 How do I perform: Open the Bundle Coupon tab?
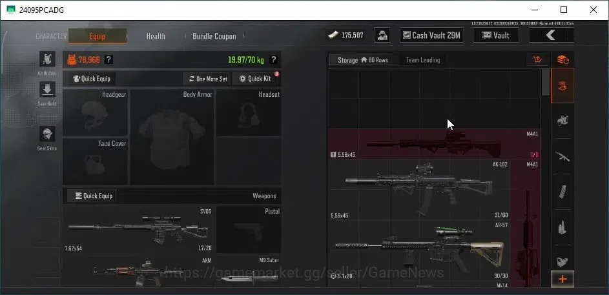point(214,36)
